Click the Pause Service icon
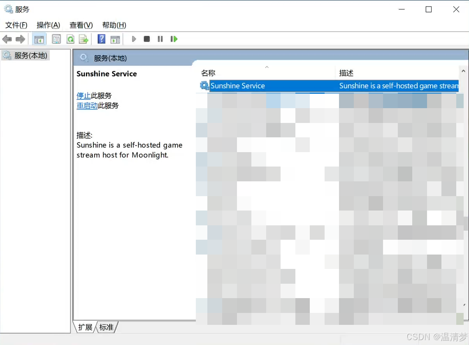 160,39
